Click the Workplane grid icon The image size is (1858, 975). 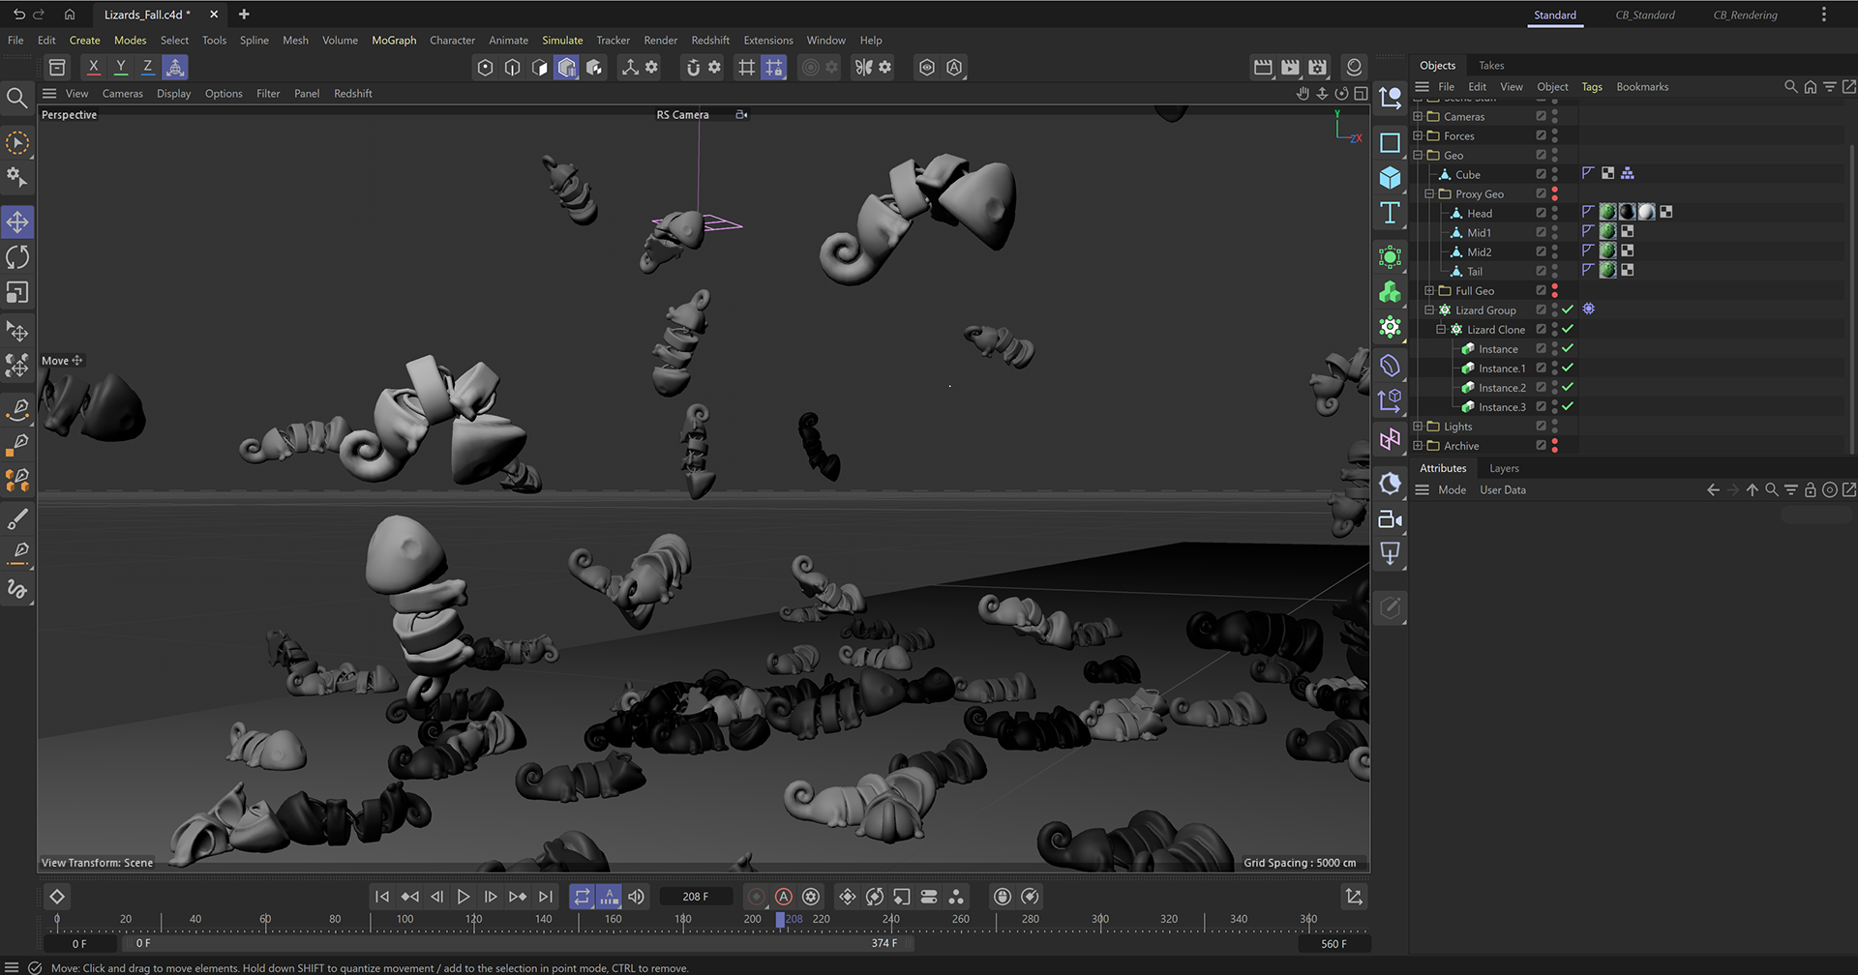[746, 67]
